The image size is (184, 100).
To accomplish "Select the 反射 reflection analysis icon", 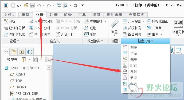I will (x=125, y=72).
